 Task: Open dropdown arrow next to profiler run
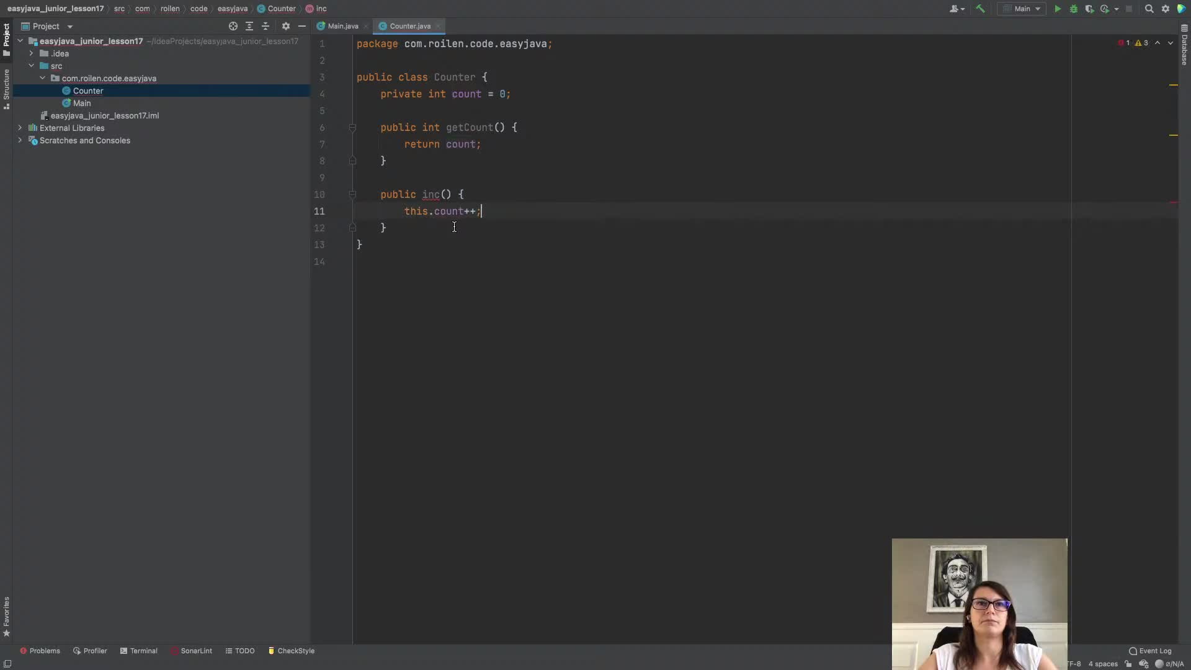coord(1117,9)
